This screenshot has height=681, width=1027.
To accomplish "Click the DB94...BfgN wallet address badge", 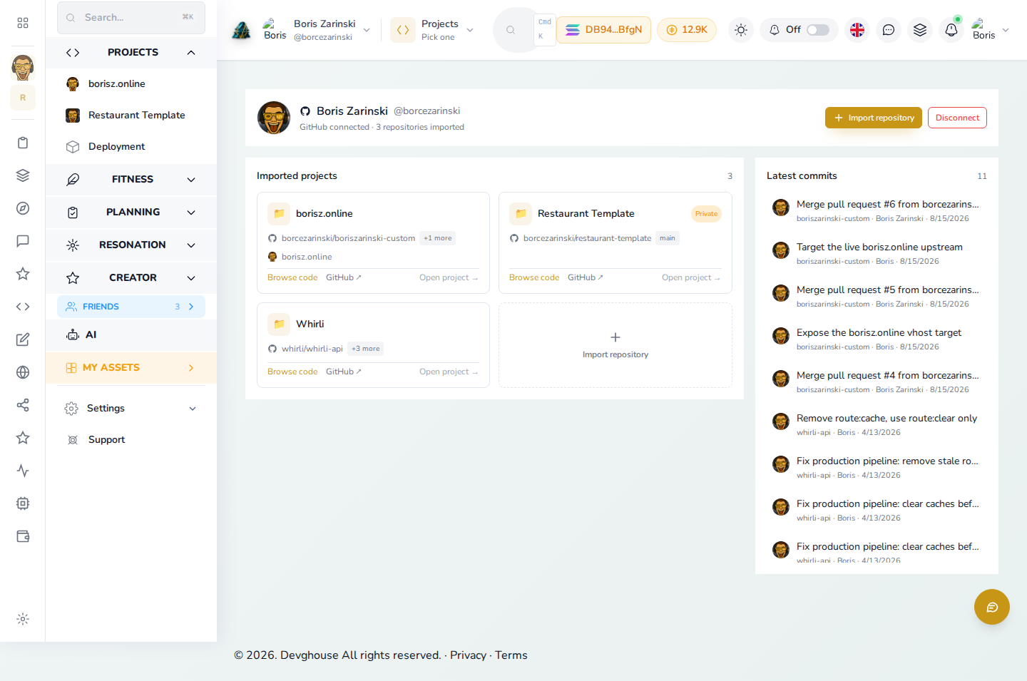I will pos(603,30).
